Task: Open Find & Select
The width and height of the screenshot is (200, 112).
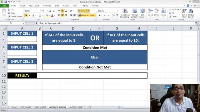Action: pos(191,13)
